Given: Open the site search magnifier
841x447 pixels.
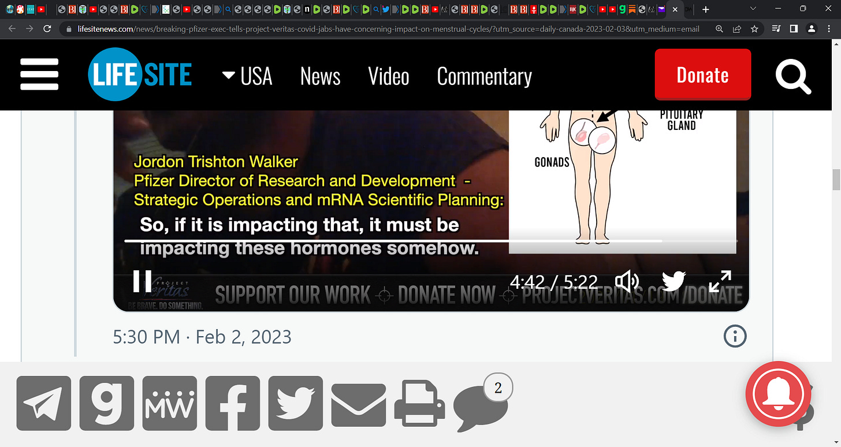Looking at the screenshot, I should (794, 75).
